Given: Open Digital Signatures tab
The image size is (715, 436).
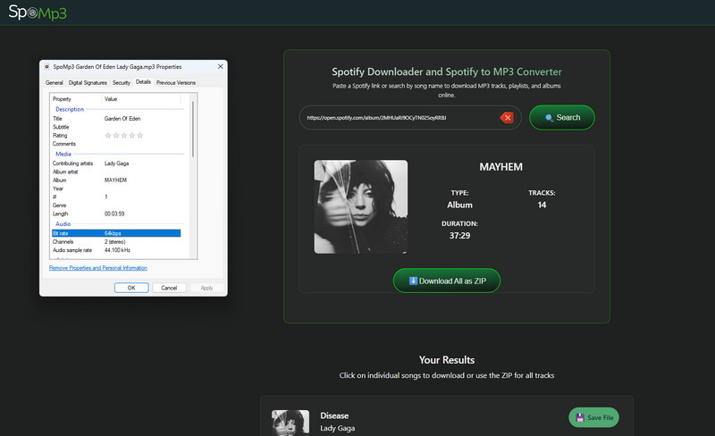Looking at the screenshot, I should pos(88,82).
